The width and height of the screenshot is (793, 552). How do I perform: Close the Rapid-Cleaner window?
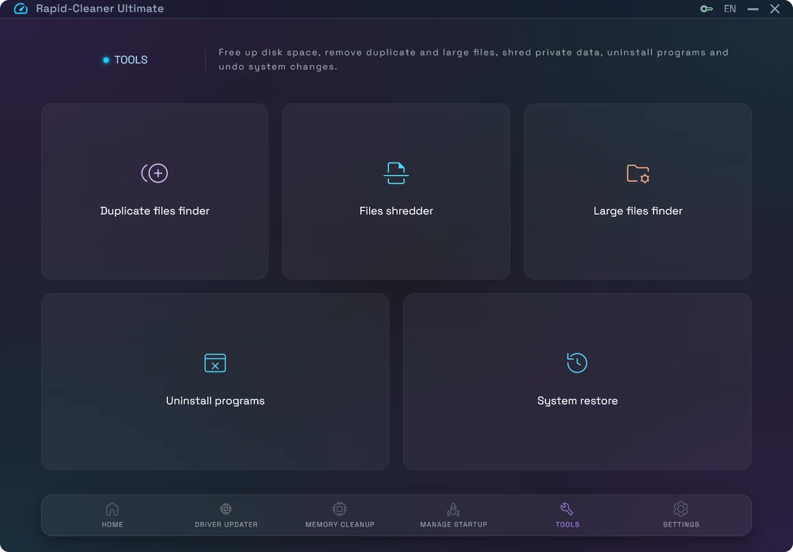[x=775, y=9]
